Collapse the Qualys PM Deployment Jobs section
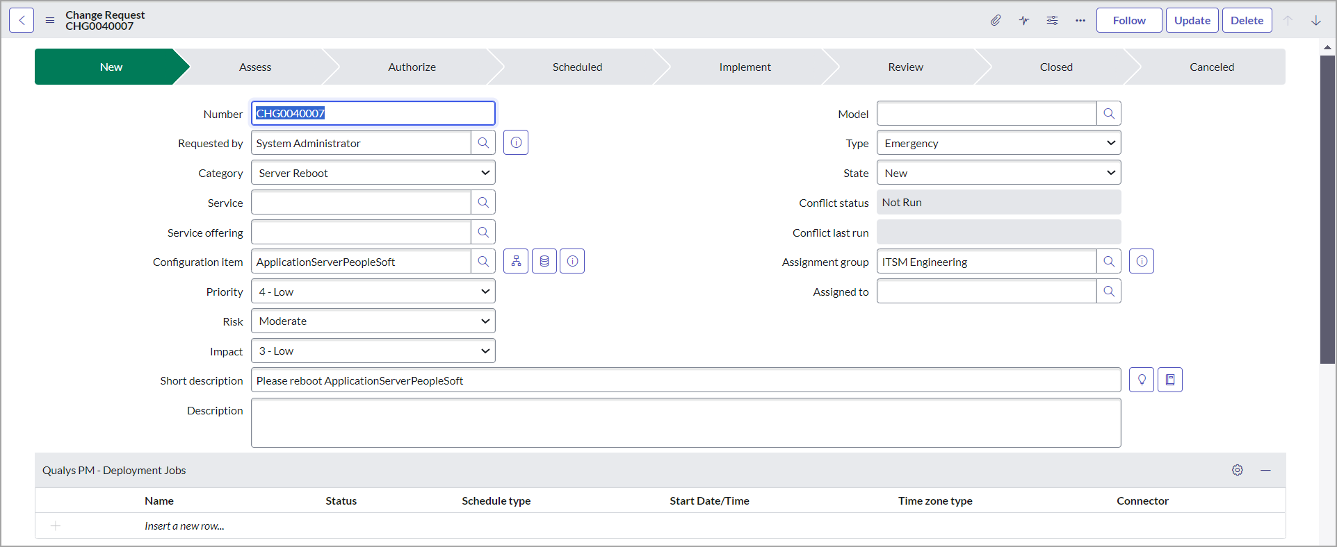The height and width of the screenshot is (547, 1337). [x=1265, y=471]
